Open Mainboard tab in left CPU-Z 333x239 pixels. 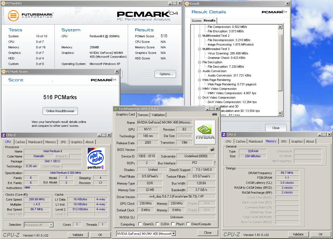[x=35, y=142]
